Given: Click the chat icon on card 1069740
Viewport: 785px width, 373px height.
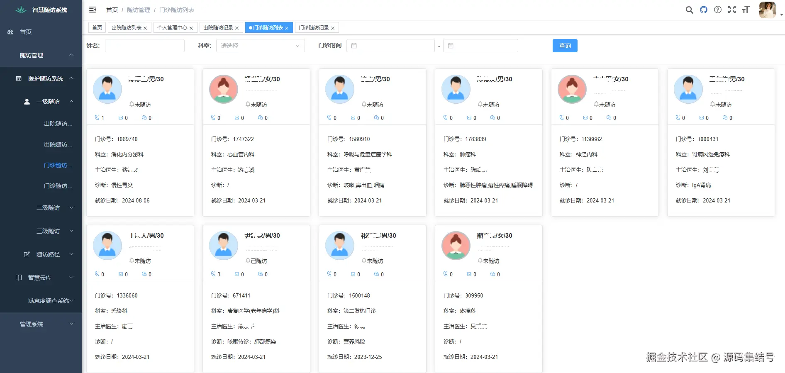Looking at the screenshot, I should tap(144, 118).
